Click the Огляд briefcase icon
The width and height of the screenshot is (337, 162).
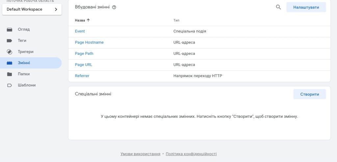pos(10,30)
